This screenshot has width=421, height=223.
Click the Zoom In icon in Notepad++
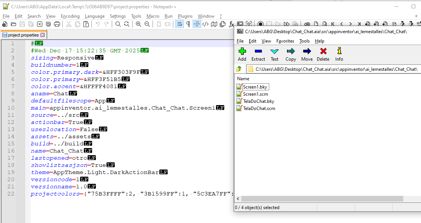139,24
